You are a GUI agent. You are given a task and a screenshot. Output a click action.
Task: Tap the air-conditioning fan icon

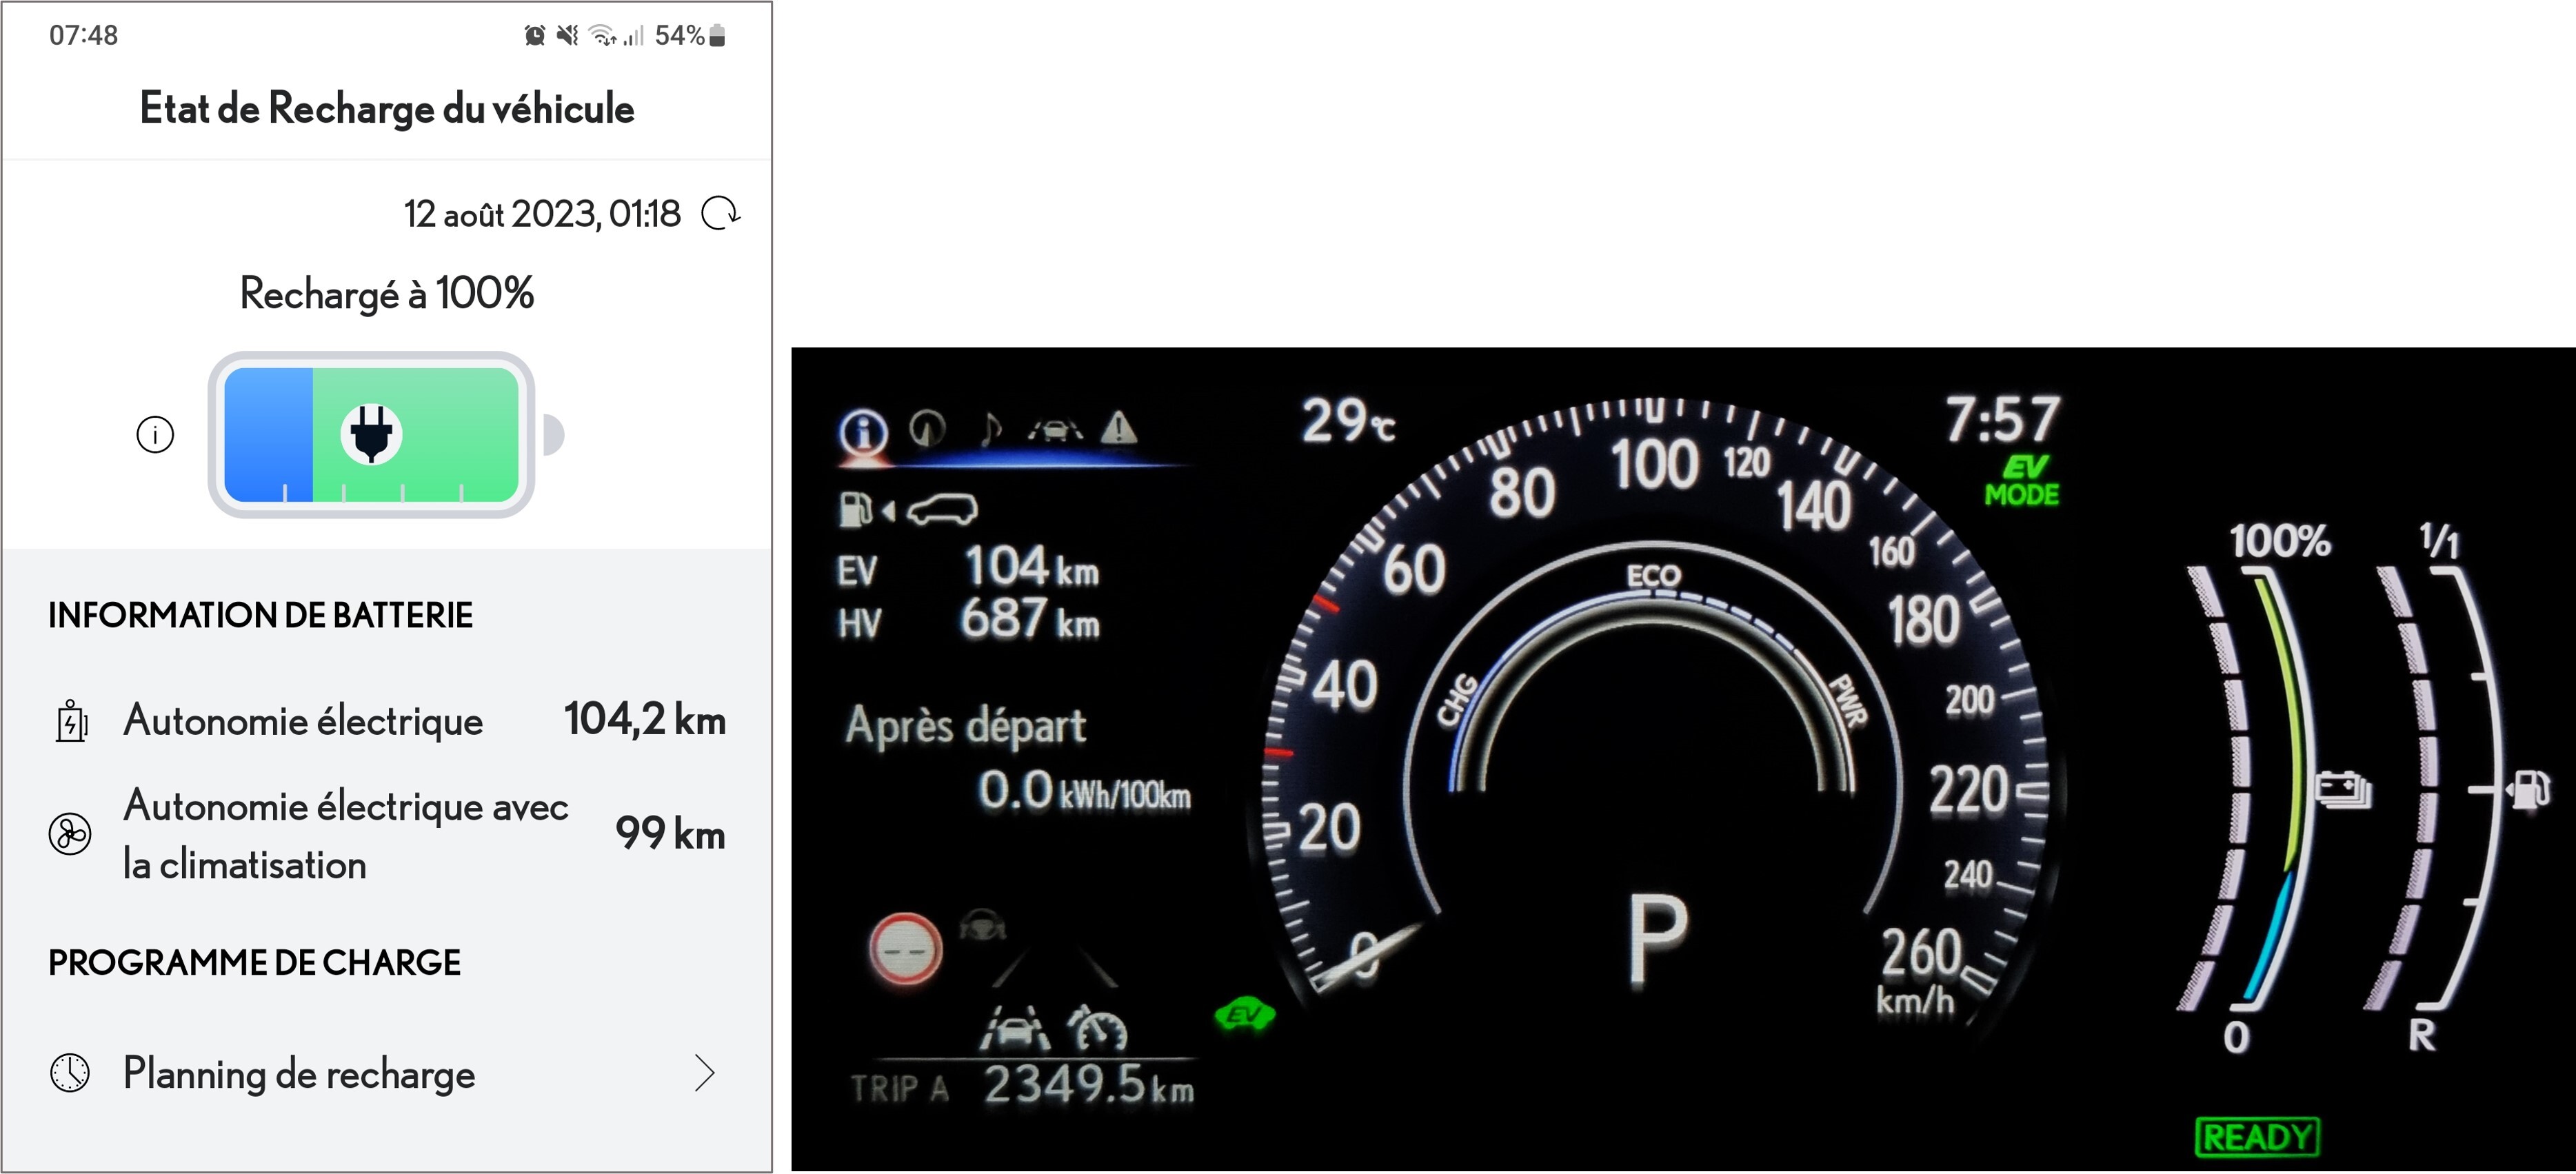click(x=70, y=834)
